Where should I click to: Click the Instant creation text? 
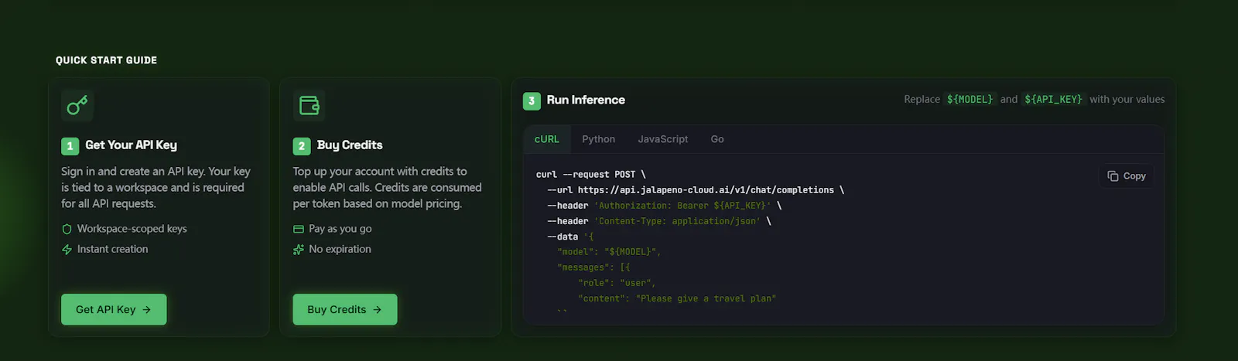pos(113,249)
